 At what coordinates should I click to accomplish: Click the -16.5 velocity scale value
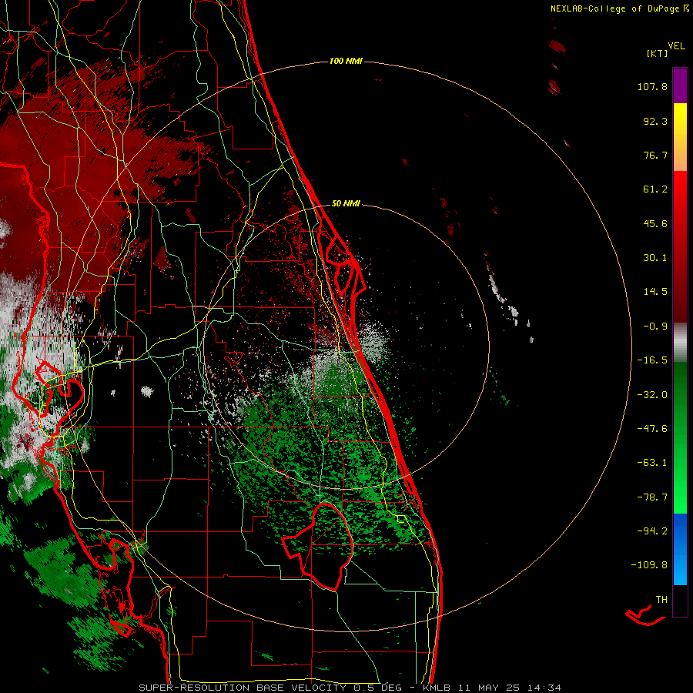tap(652, 360)
